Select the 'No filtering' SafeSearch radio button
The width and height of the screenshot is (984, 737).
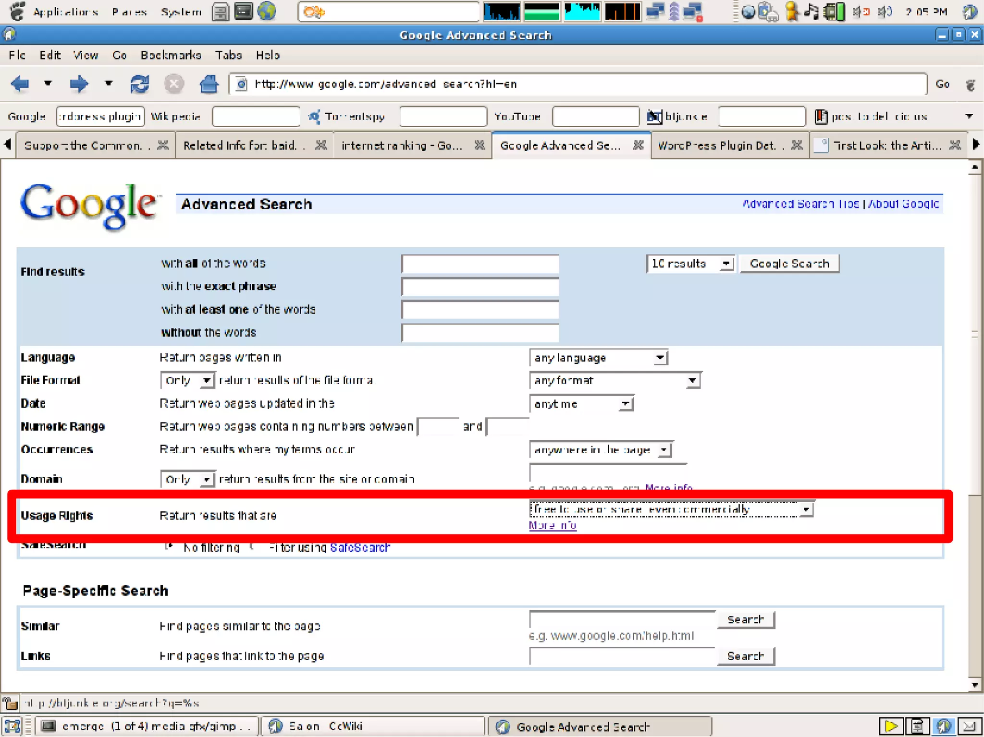tap(169, 546)
